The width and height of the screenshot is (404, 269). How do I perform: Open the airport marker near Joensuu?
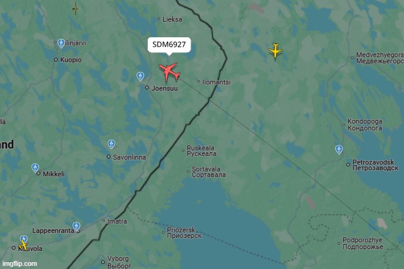click(140, 76)
